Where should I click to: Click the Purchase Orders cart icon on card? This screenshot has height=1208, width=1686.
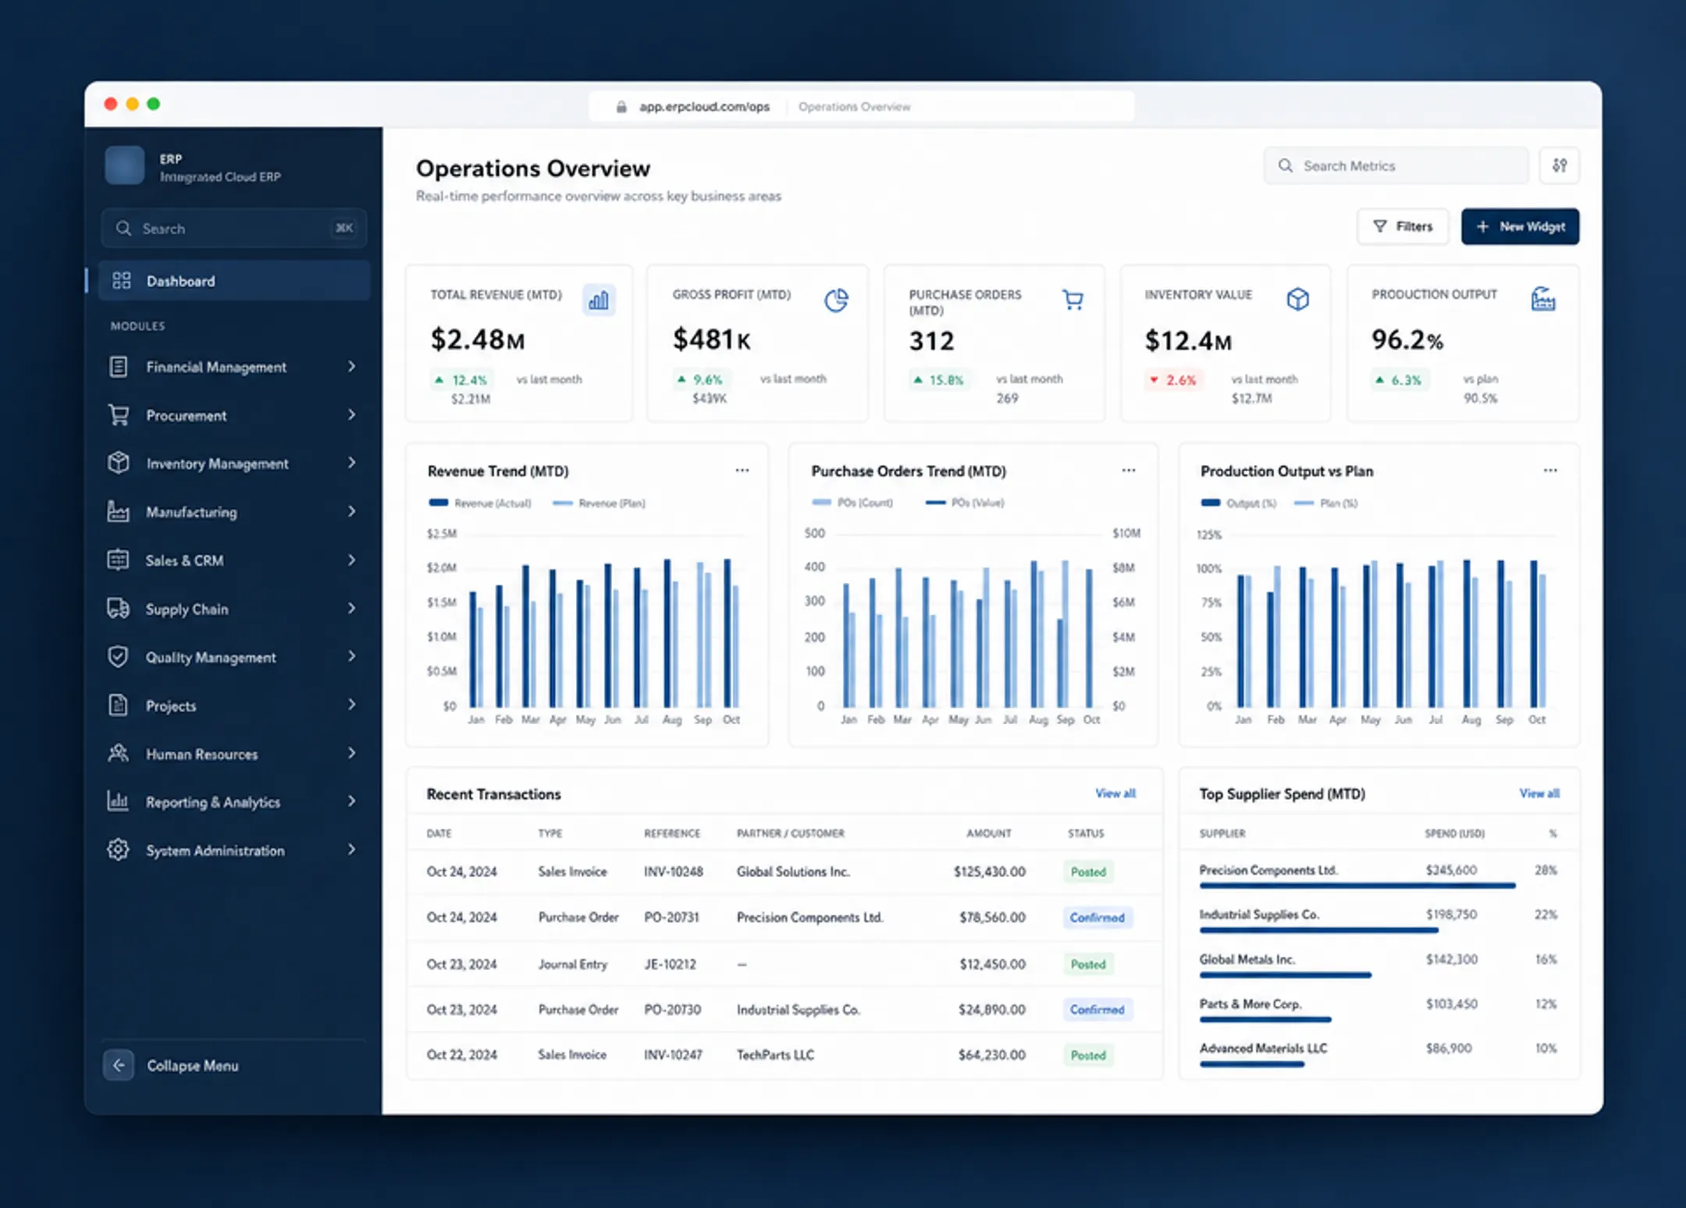[1073, 300]
